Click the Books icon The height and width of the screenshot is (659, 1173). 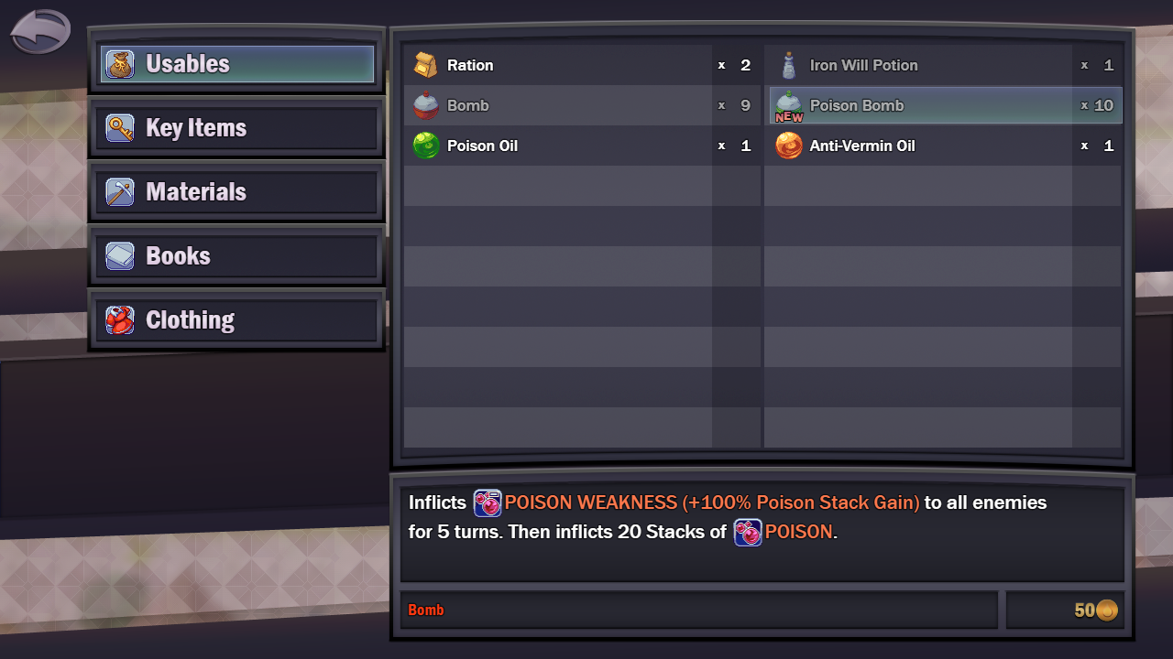[120, 256]
